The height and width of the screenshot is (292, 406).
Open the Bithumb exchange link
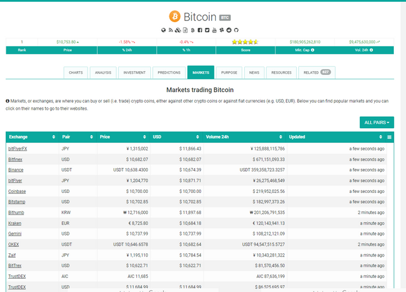(16, 213)
